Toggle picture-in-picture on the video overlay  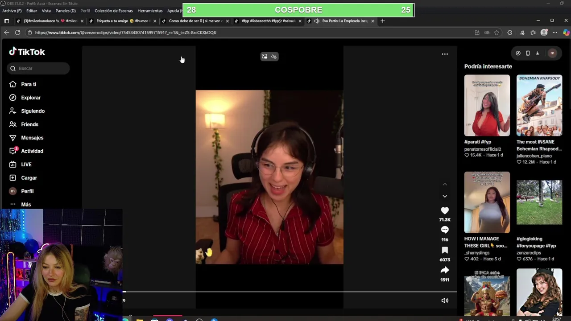click(265, 56)
